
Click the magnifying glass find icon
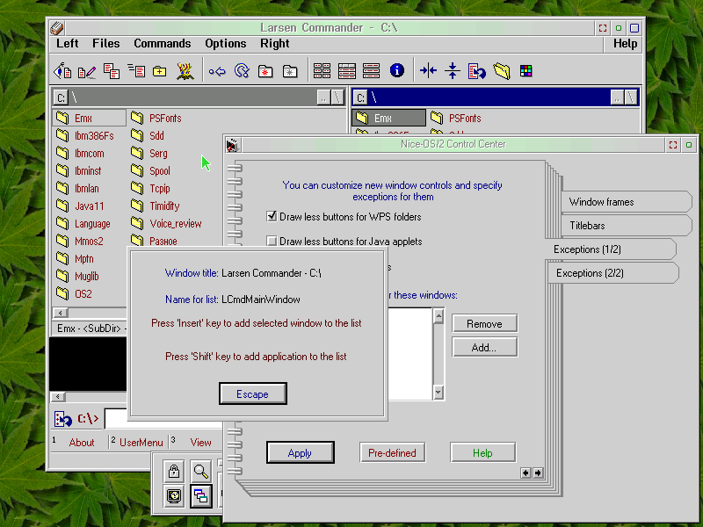point(200,471)
